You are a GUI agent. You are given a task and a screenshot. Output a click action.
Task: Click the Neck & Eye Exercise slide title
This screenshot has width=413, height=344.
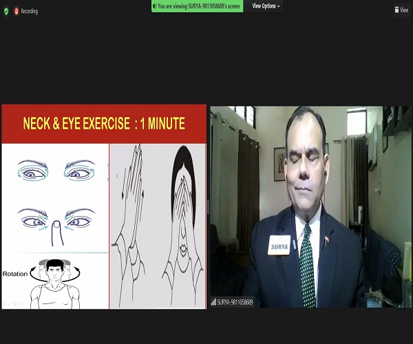click(104, 123)
